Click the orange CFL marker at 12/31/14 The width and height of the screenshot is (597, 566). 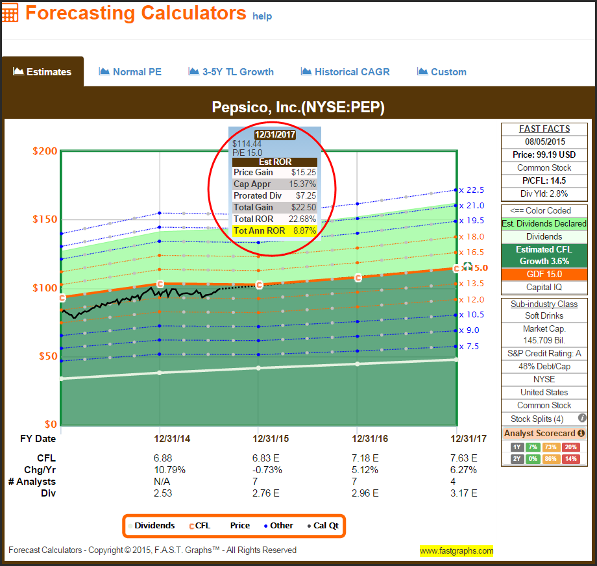point(160,284)
